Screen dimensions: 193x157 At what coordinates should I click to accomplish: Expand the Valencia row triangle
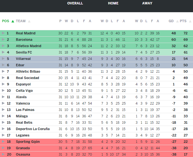(3, 103)
